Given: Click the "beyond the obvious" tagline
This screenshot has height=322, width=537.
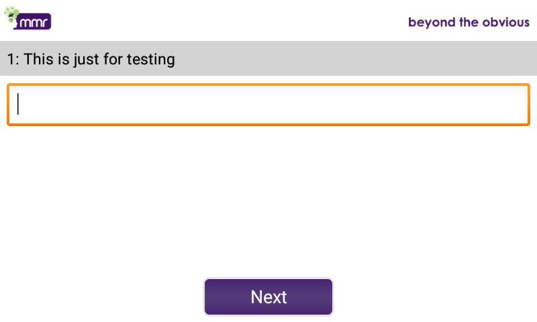Looking at the screenshot, I should coord(469,22).
